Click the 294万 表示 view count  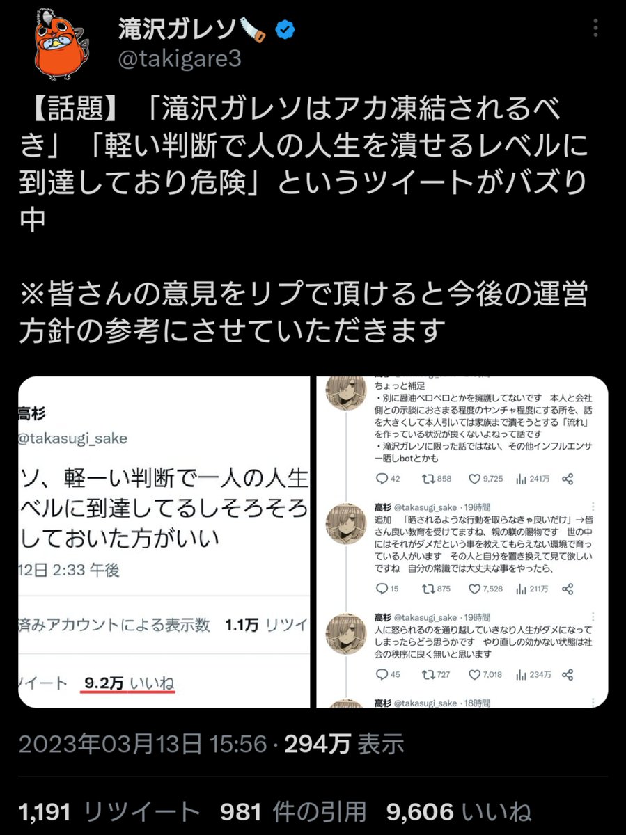tap(344, 745)
